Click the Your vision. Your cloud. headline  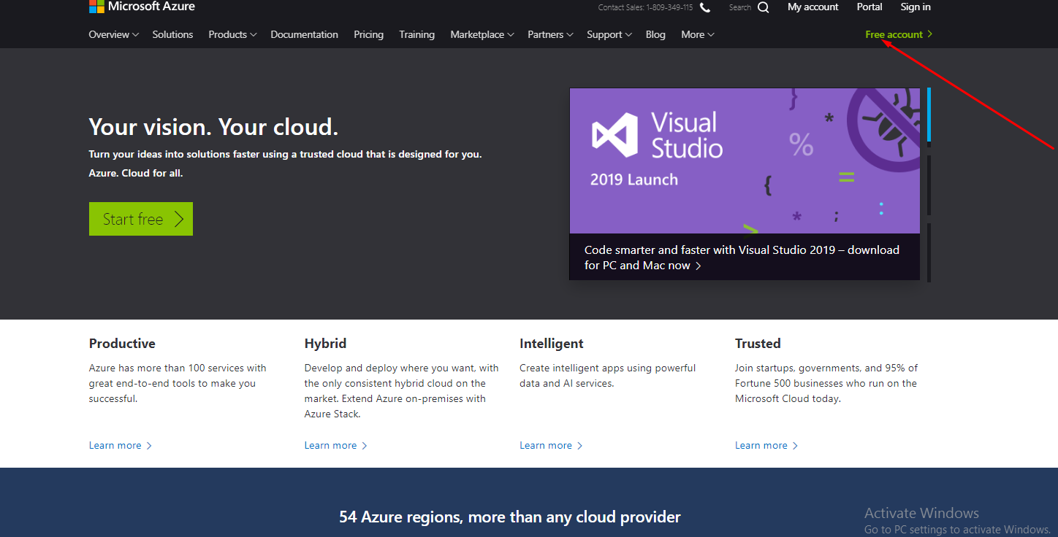coord(213,127)
